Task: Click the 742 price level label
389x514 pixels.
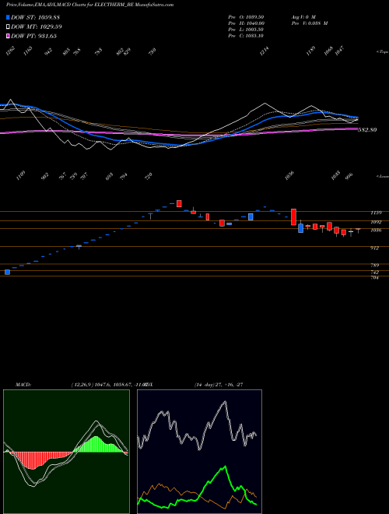Action: point(374,273)
